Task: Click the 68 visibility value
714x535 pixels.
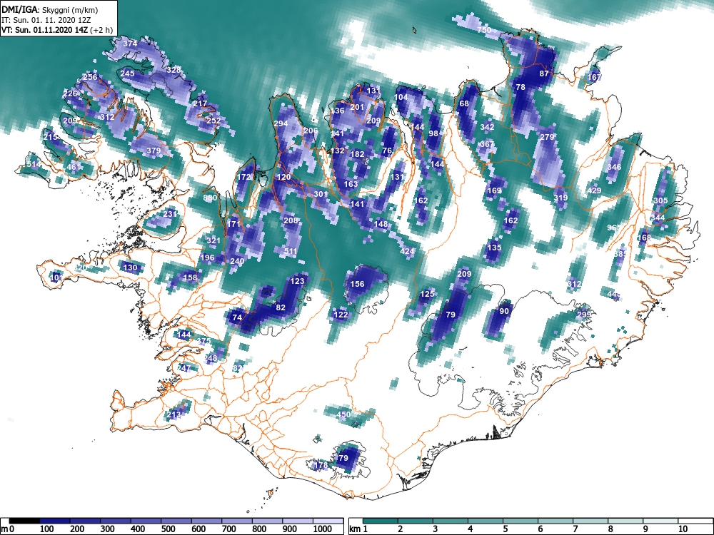Action: (x=464, y=103)
